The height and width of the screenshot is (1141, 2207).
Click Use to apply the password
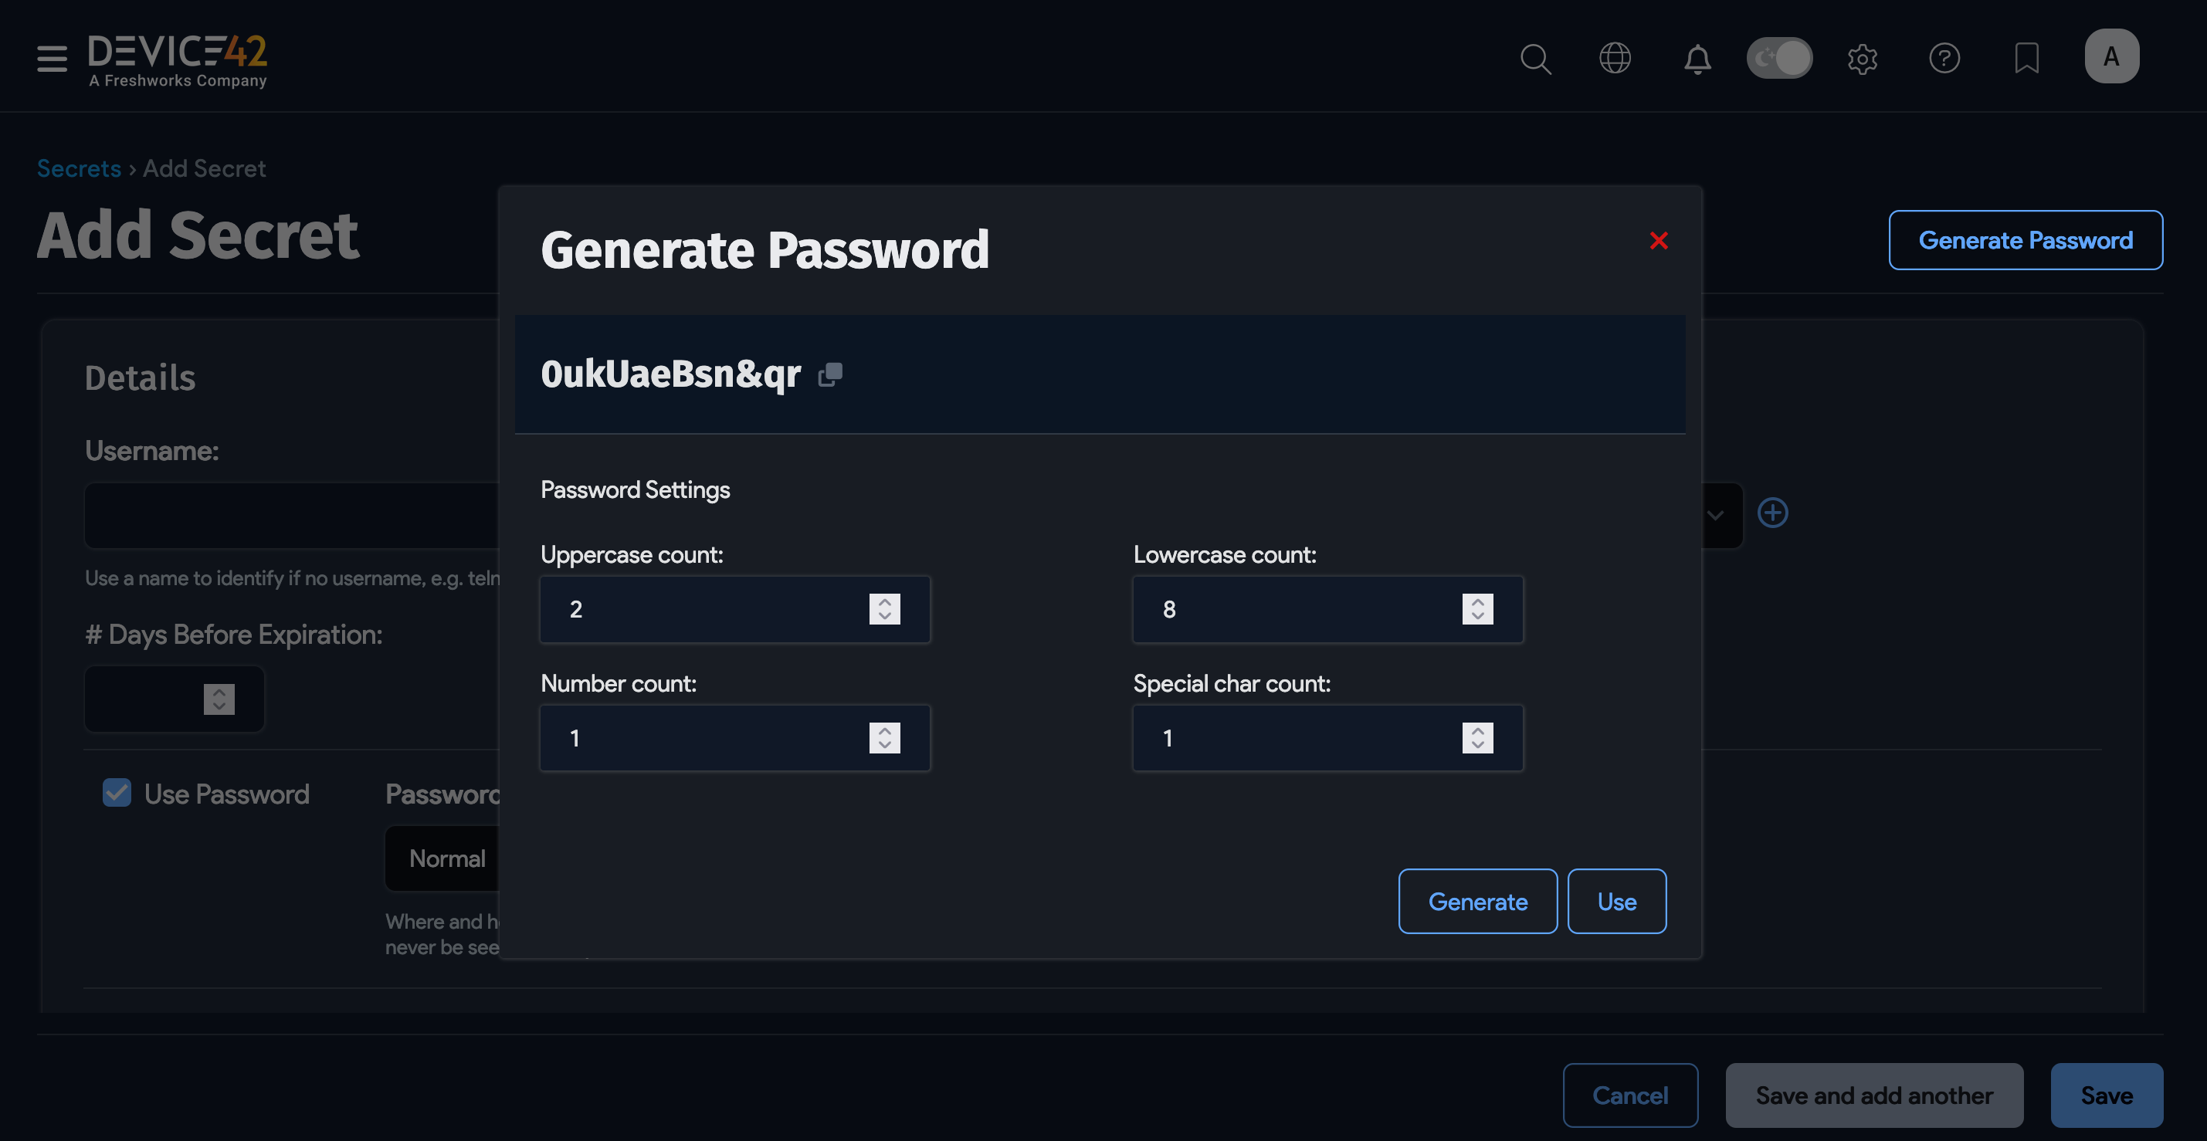[1615, 901]
